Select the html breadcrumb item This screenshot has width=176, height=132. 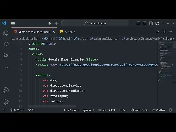(50, 38)
